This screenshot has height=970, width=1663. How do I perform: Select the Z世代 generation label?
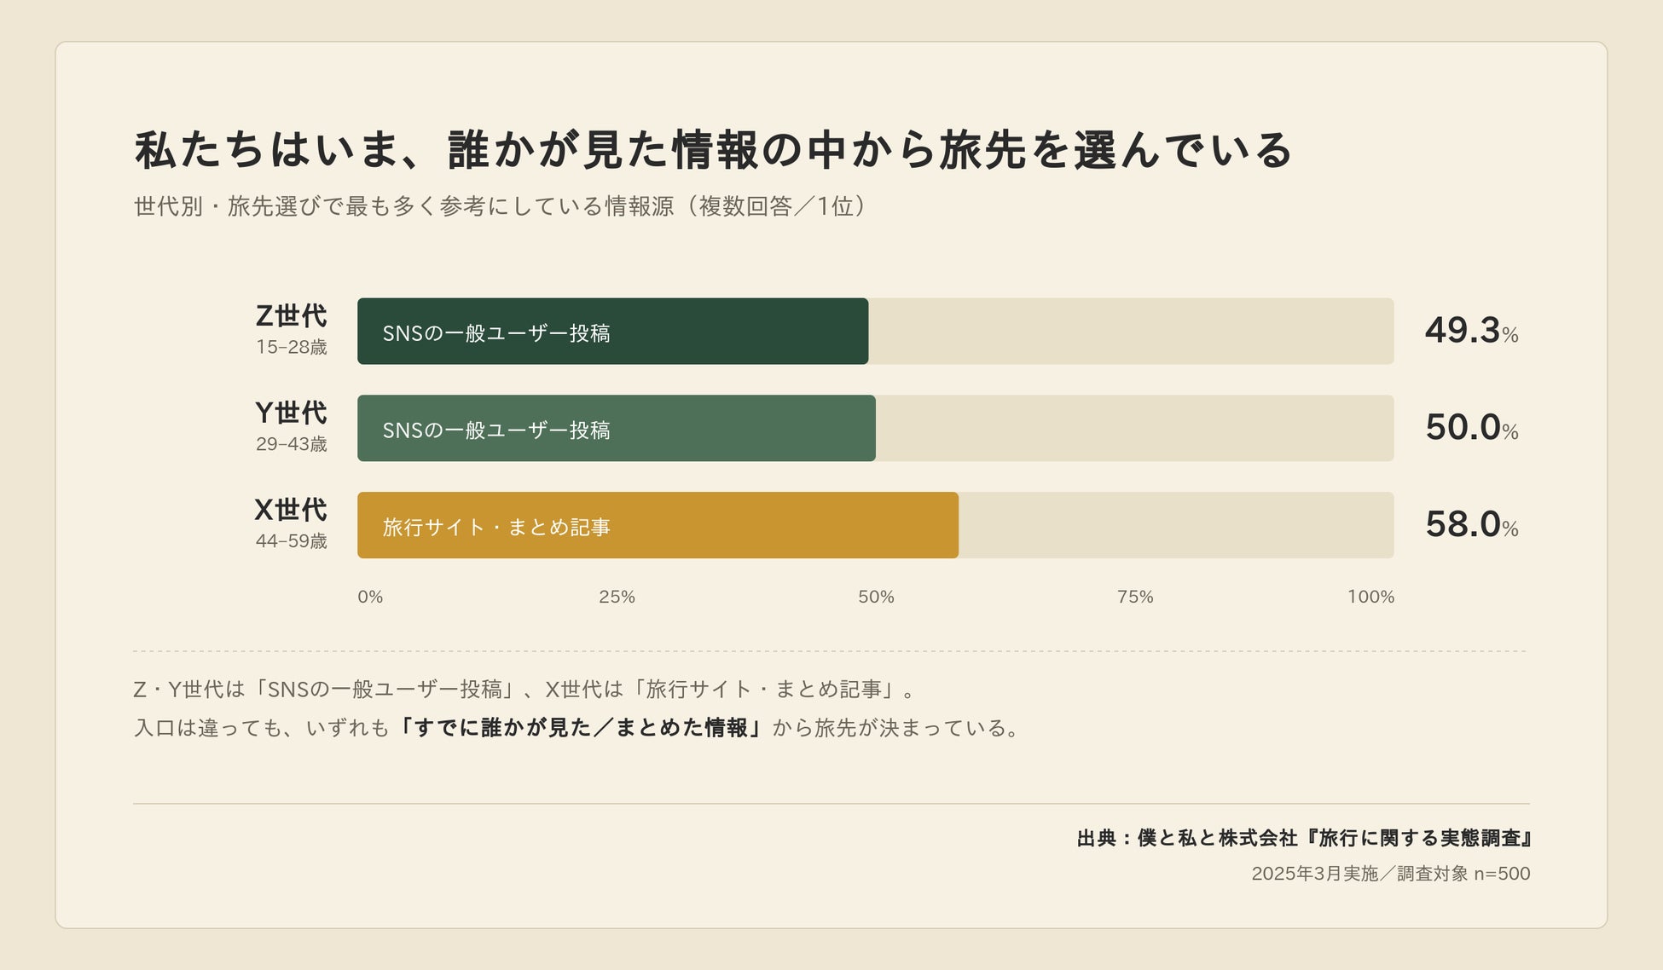pyautogui.click(x=291, y=316)
